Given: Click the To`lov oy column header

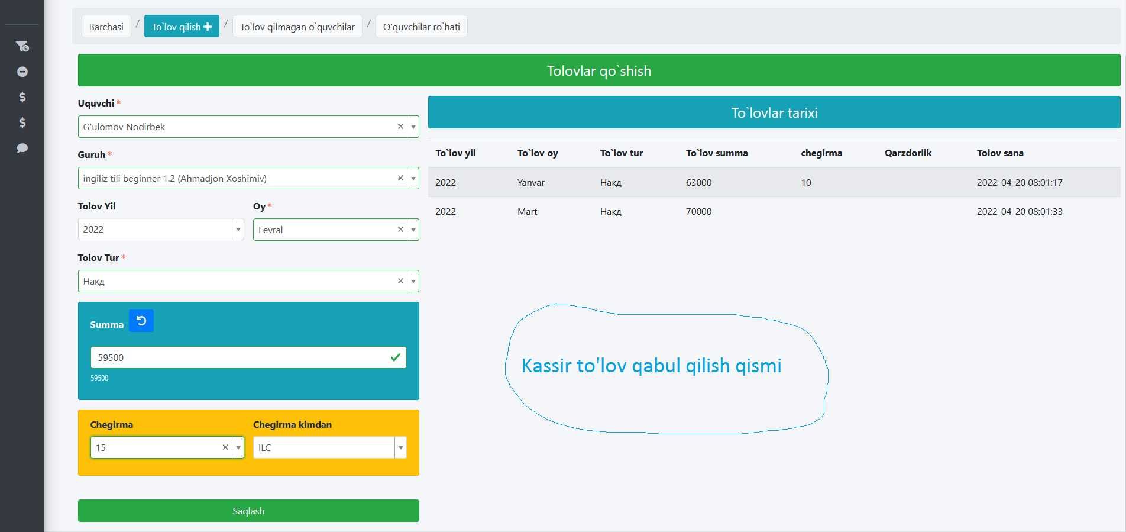Looking at the screenshot, I should [538, 153].
